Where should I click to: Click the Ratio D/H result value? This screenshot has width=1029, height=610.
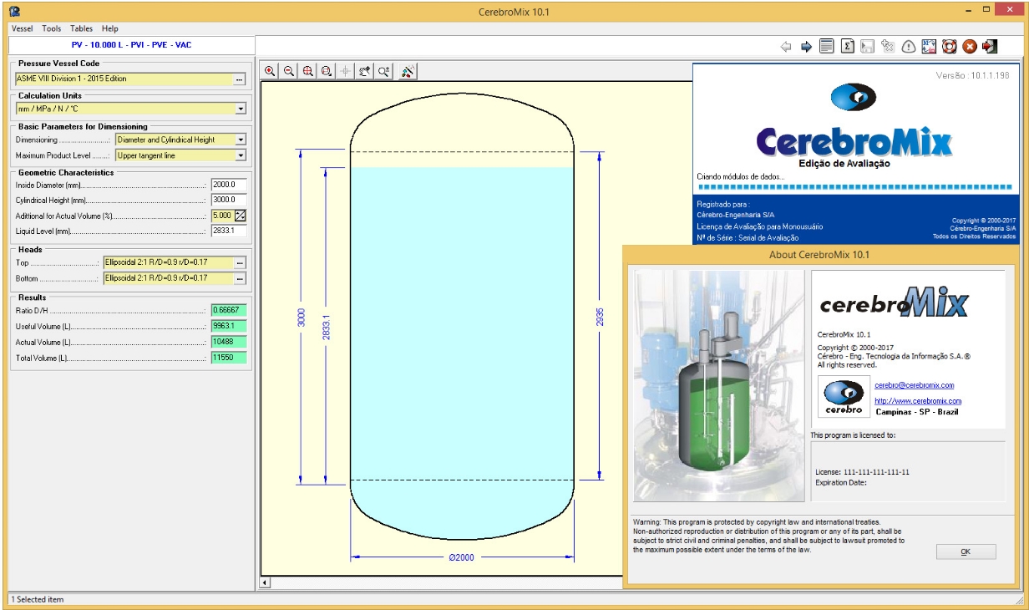tap(229, 310)
